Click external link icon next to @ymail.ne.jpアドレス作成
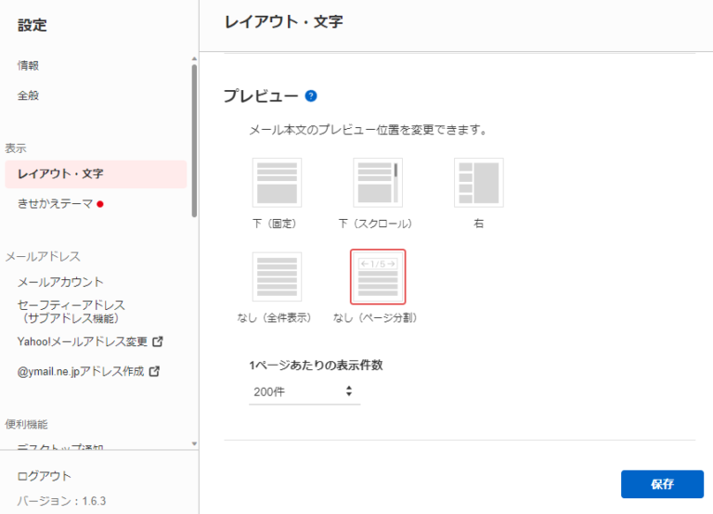The image size is (713, 514). pos(154,371)
